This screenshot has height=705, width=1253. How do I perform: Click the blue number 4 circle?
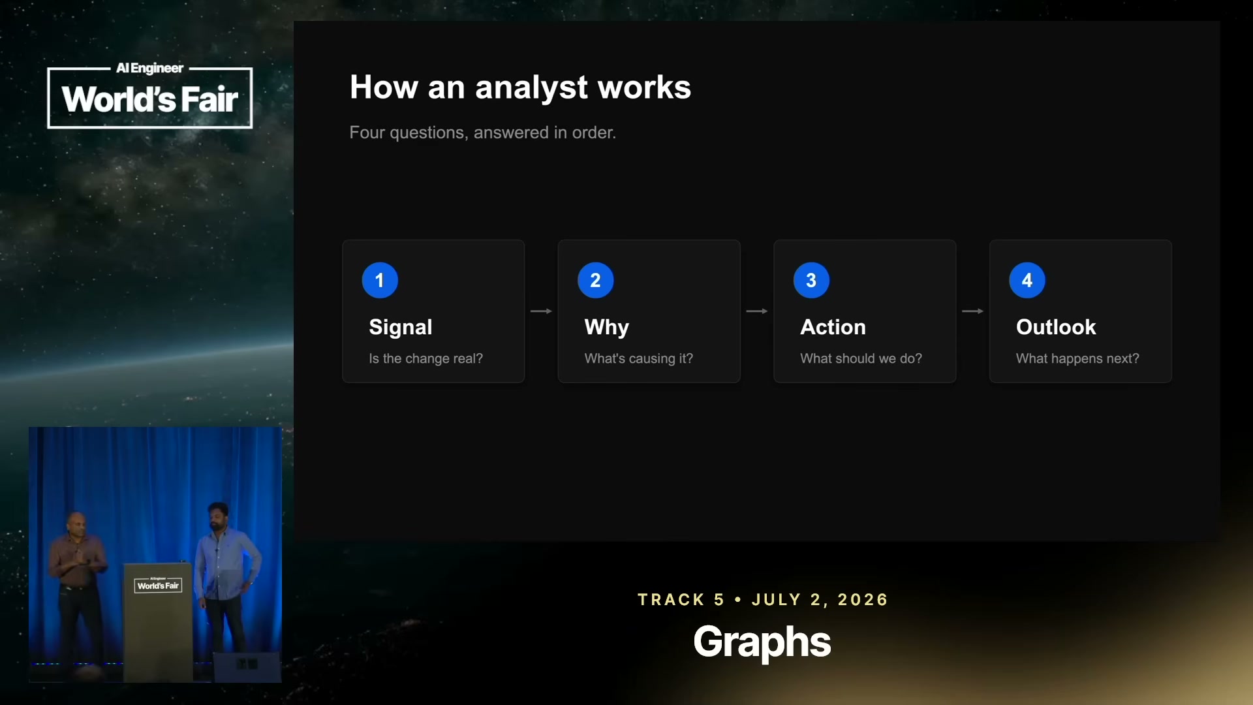click(1027, 281)
